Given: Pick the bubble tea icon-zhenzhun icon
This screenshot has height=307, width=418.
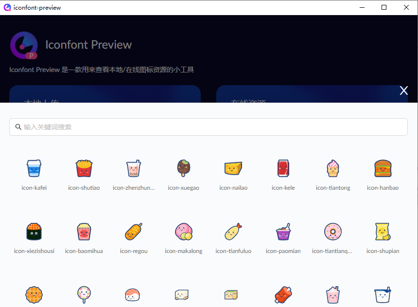Looking at the screenshot, I should point(134,168).
